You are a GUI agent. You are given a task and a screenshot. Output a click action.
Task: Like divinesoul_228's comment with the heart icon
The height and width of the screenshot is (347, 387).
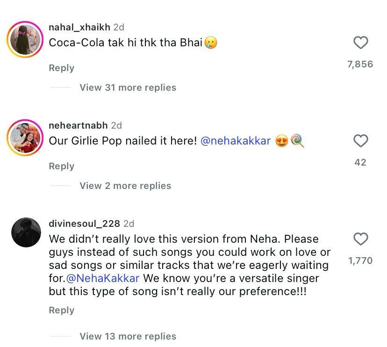pos(360,238)
